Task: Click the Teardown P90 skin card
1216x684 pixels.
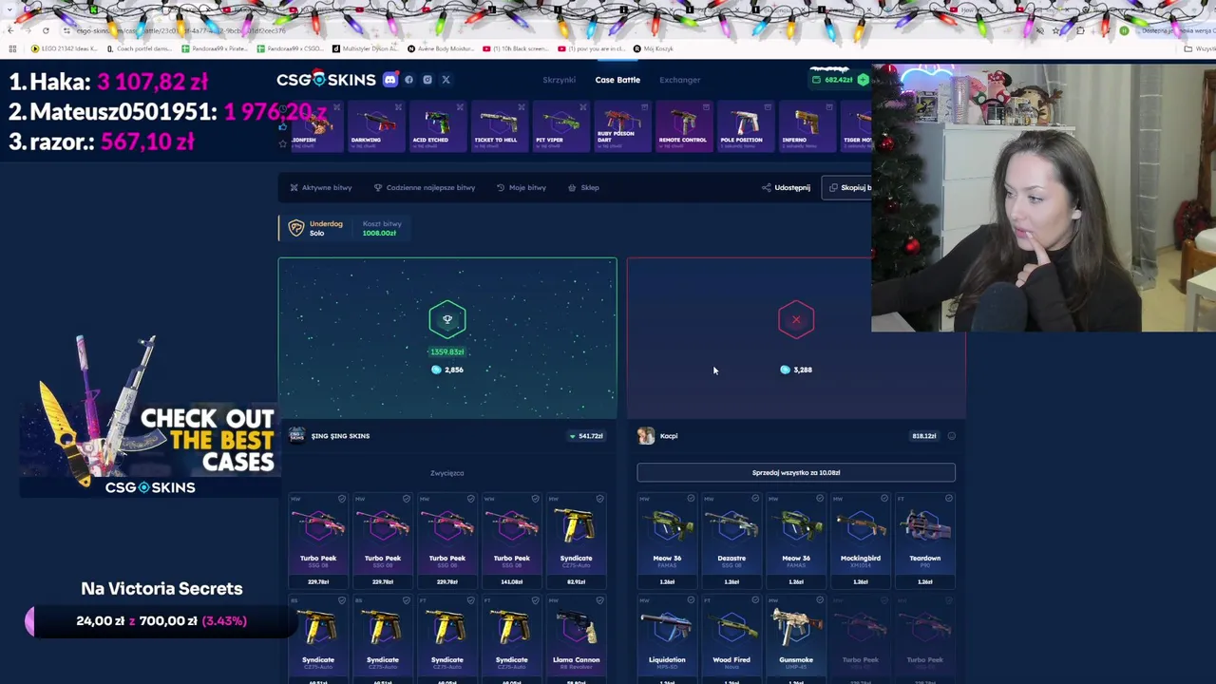Action: coord(924,541)
